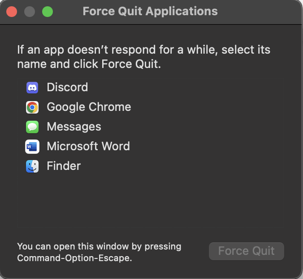The height and width of the screenshot is (279, 303).
Task: Click the Discord app icon
Action: click(32, 88)
